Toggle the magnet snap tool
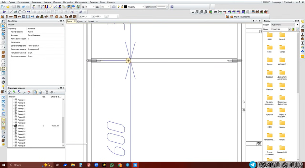The height and width of the screenshot is (168, 305). click(x=46, y=7)
